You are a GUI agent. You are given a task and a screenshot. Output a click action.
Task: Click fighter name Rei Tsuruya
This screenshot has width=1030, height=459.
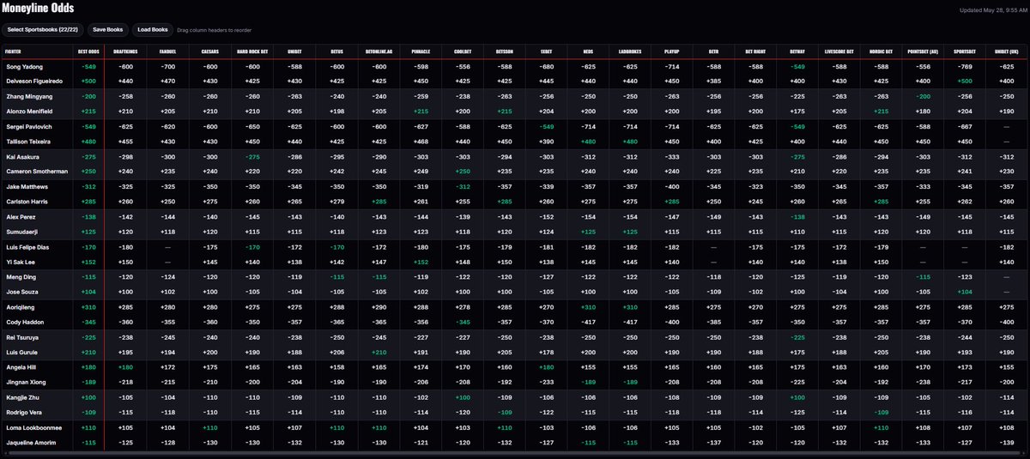[x=21, y=338]
